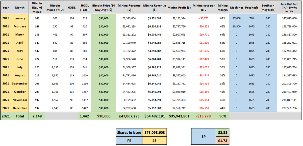Click the January month cell
This screenshot has height=146, width=303.
tap(20, 18)
